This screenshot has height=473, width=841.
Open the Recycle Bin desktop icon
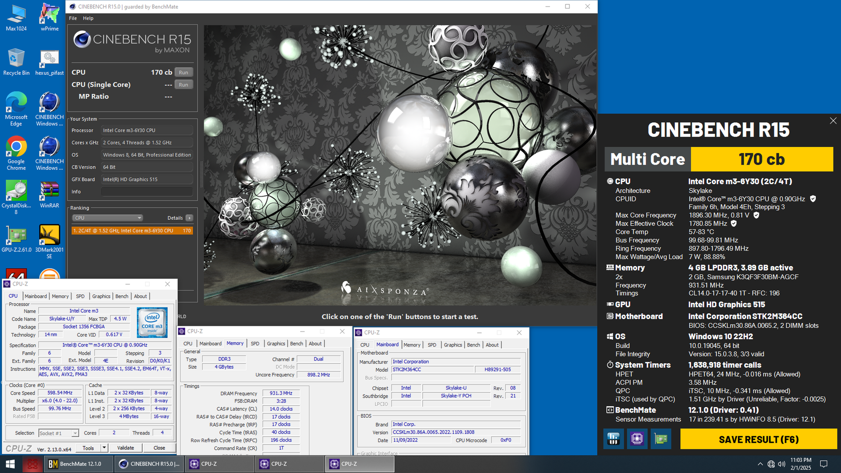pyautogui.click(x=16, y=62)
